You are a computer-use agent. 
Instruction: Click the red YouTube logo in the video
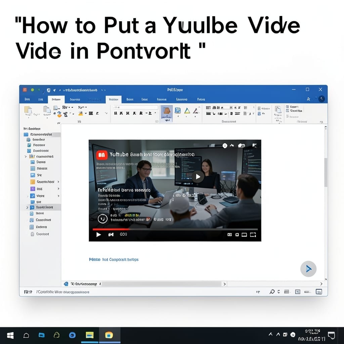[102, 155]
